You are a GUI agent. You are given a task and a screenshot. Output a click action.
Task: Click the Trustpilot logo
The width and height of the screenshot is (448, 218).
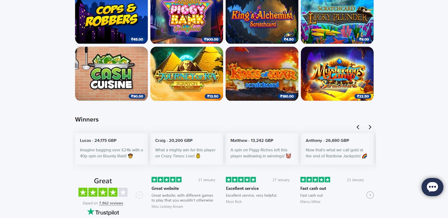click(x=103, y=212)
